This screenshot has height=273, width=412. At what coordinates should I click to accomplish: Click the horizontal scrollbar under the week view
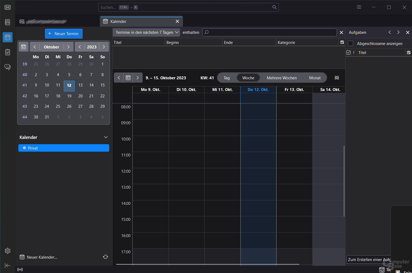point(208,264)
